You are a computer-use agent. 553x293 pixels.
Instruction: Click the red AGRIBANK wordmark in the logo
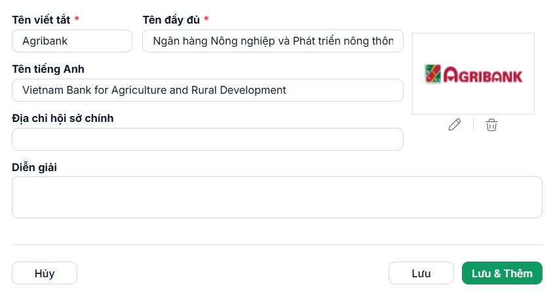(x=483, y=75)
